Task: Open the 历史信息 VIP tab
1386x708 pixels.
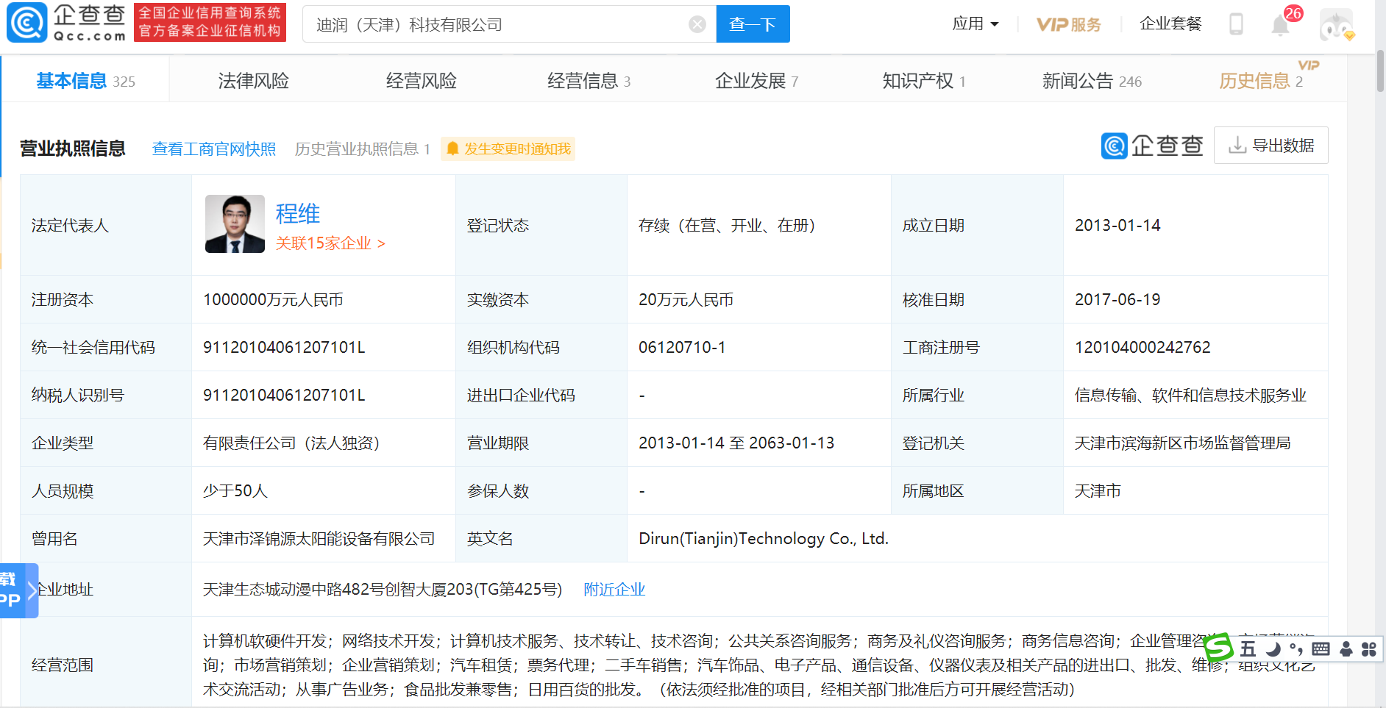Action: pyautogui.click(x=1261, y=81)
